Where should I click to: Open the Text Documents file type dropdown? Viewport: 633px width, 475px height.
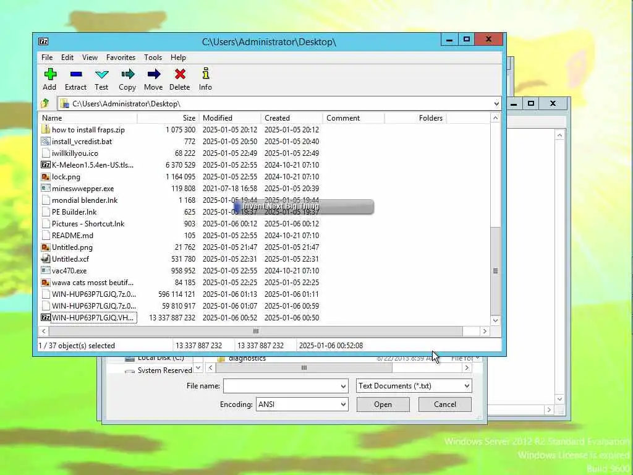pos(467,386)
